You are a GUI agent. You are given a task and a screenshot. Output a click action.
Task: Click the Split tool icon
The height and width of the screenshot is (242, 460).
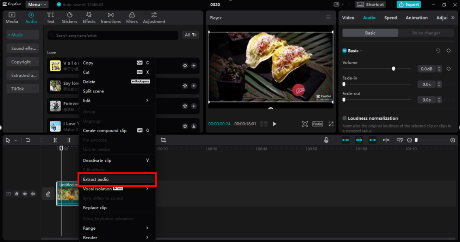55,140
